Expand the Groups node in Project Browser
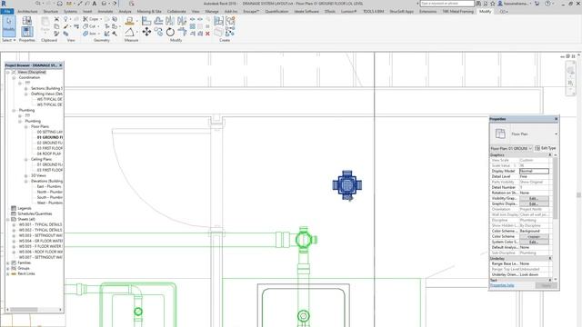This screenshot has width=582, height=327. 8,268
